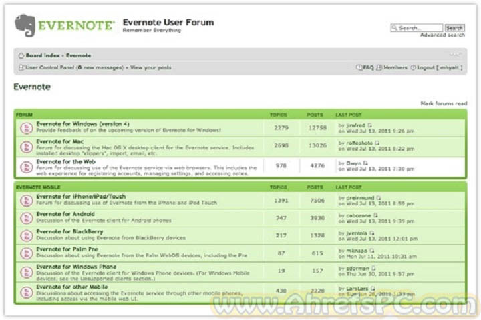Screen dimensions: 481x320
Task: Open Evernote for Windows Phone forum
Action: (x=76, y=267)
